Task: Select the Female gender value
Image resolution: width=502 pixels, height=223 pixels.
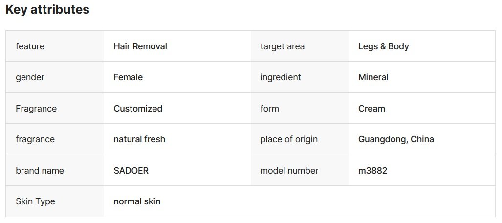Action: 128,77
